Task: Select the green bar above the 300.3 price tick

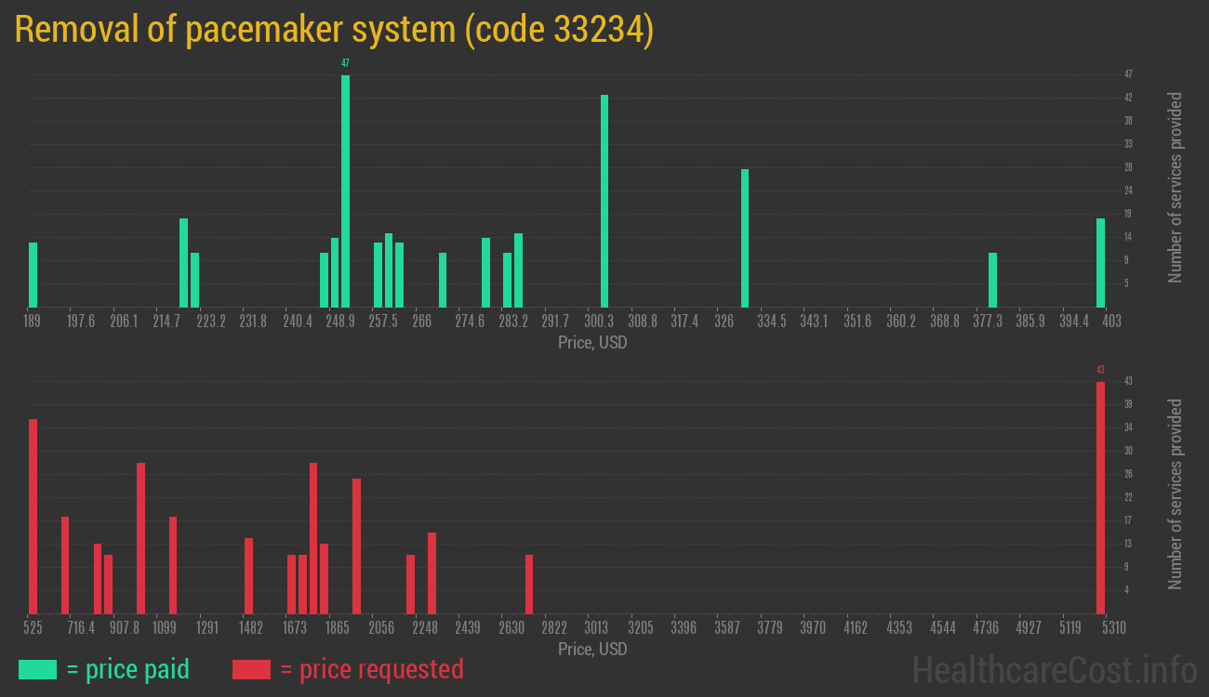Action: 604,201
